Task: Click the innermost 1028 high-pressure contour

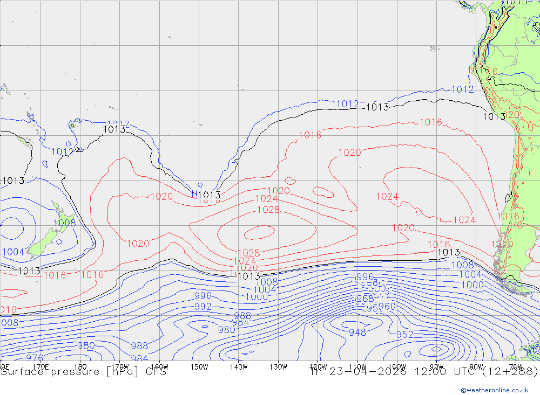Action: pos(260,232)
